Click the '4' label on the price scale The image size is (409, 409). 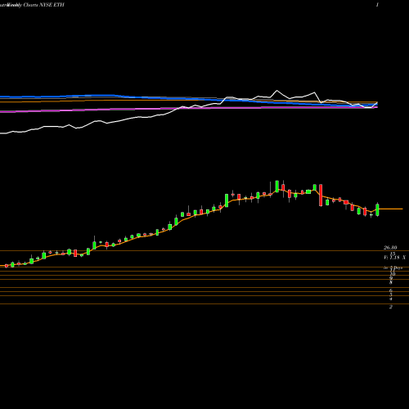point(391,299)
